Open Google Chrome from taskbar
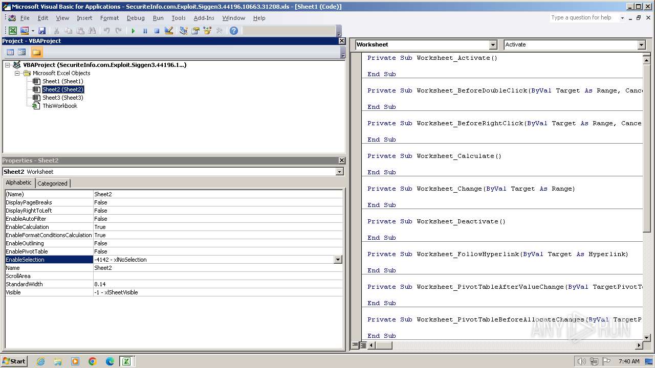 93,361
